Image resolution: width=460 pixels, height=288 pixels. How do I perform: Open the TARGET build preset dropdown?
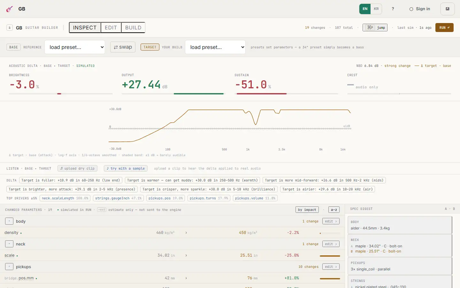pyautogui.click(x=215, y=47)
